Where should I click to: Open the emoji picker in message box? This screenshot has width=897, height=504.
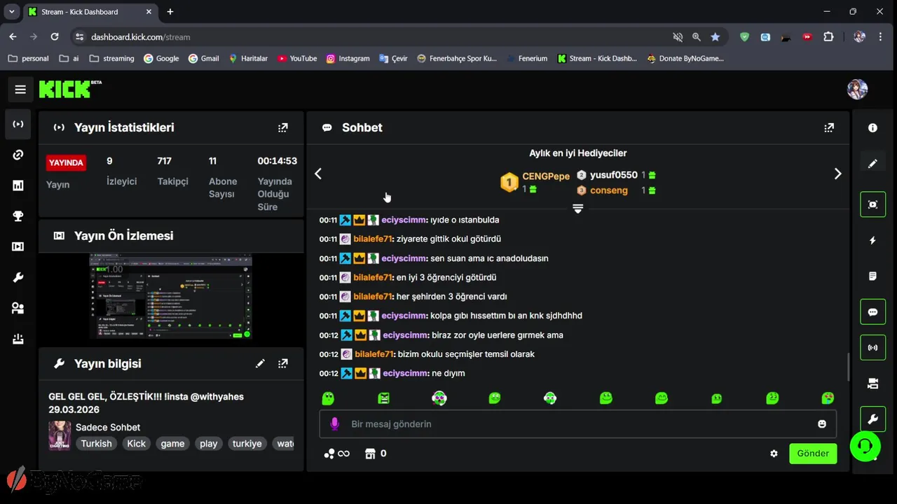point(822,423)
